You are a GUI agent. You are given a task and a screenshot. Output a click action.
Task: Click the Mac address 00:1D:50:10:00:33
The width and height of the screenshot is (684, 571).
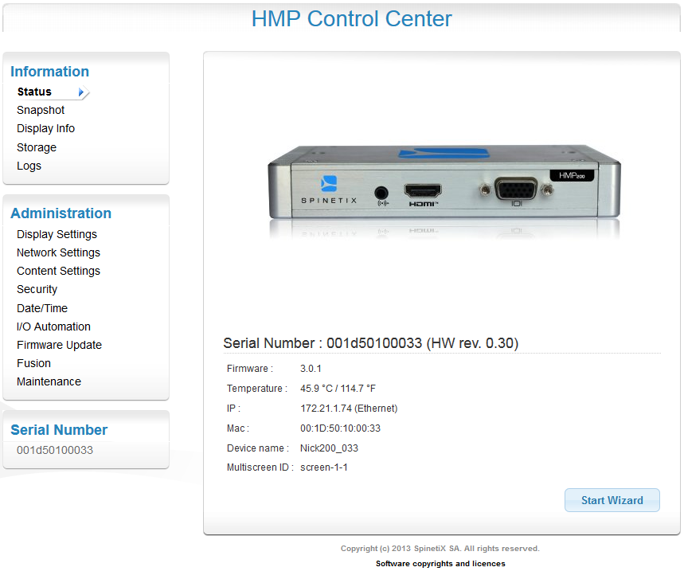[x=340, y=428]
